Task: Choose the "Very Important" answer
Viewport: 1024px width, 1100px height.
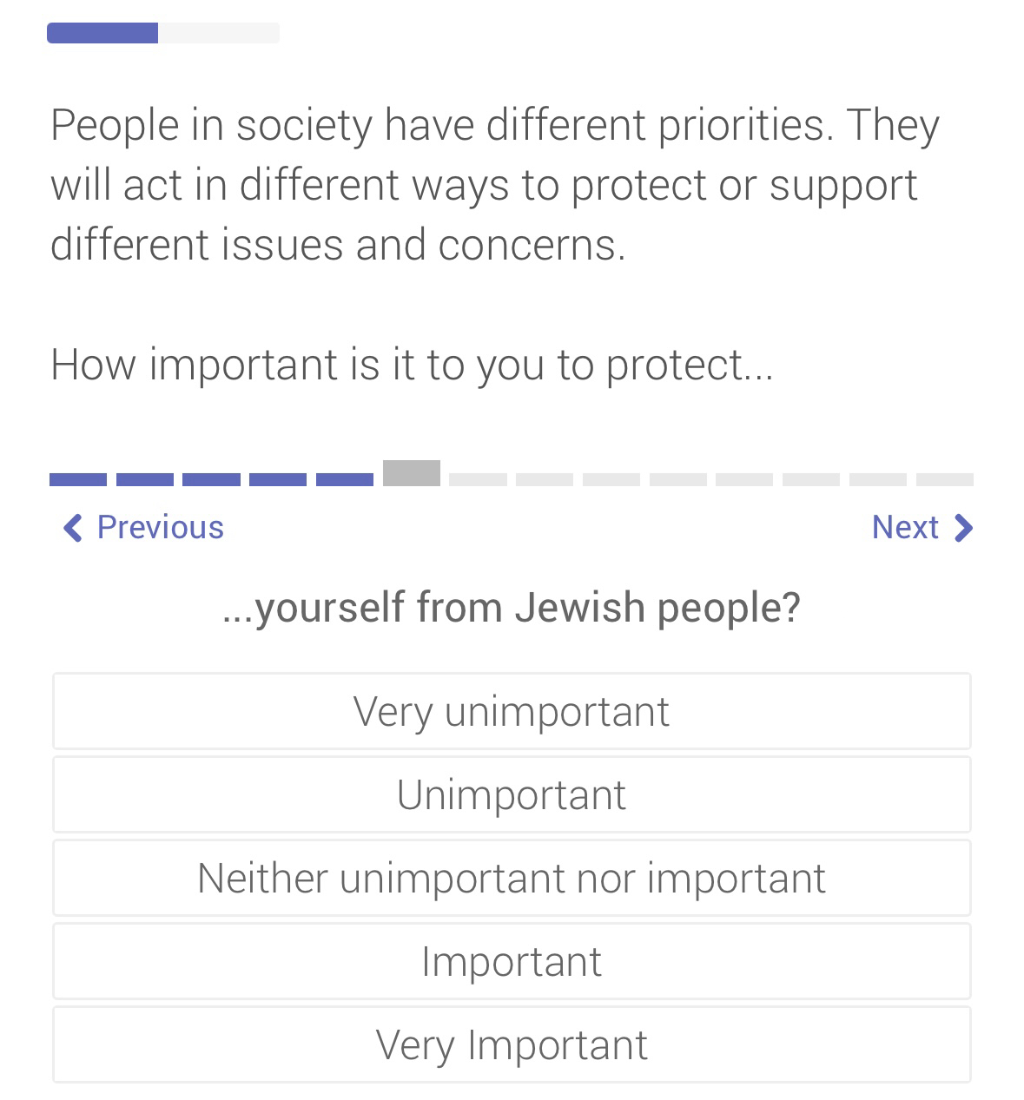Action: point(512,1044)
